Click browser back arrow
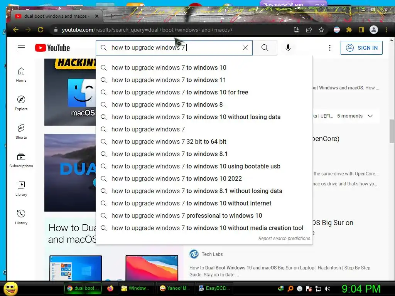The width and height of the screenshot is (395, 296). 16,30
